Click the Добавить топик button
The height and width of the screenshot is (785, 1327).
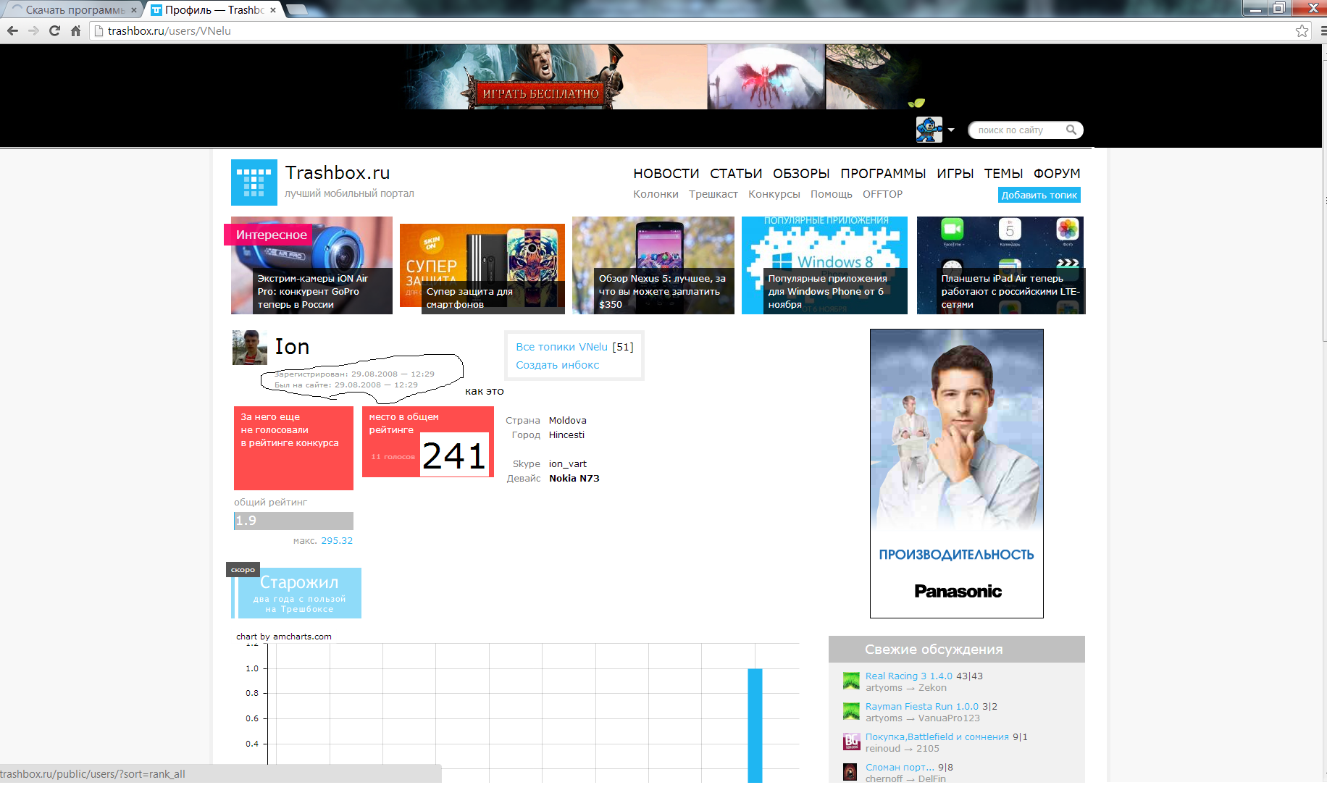click(1039, 195)
